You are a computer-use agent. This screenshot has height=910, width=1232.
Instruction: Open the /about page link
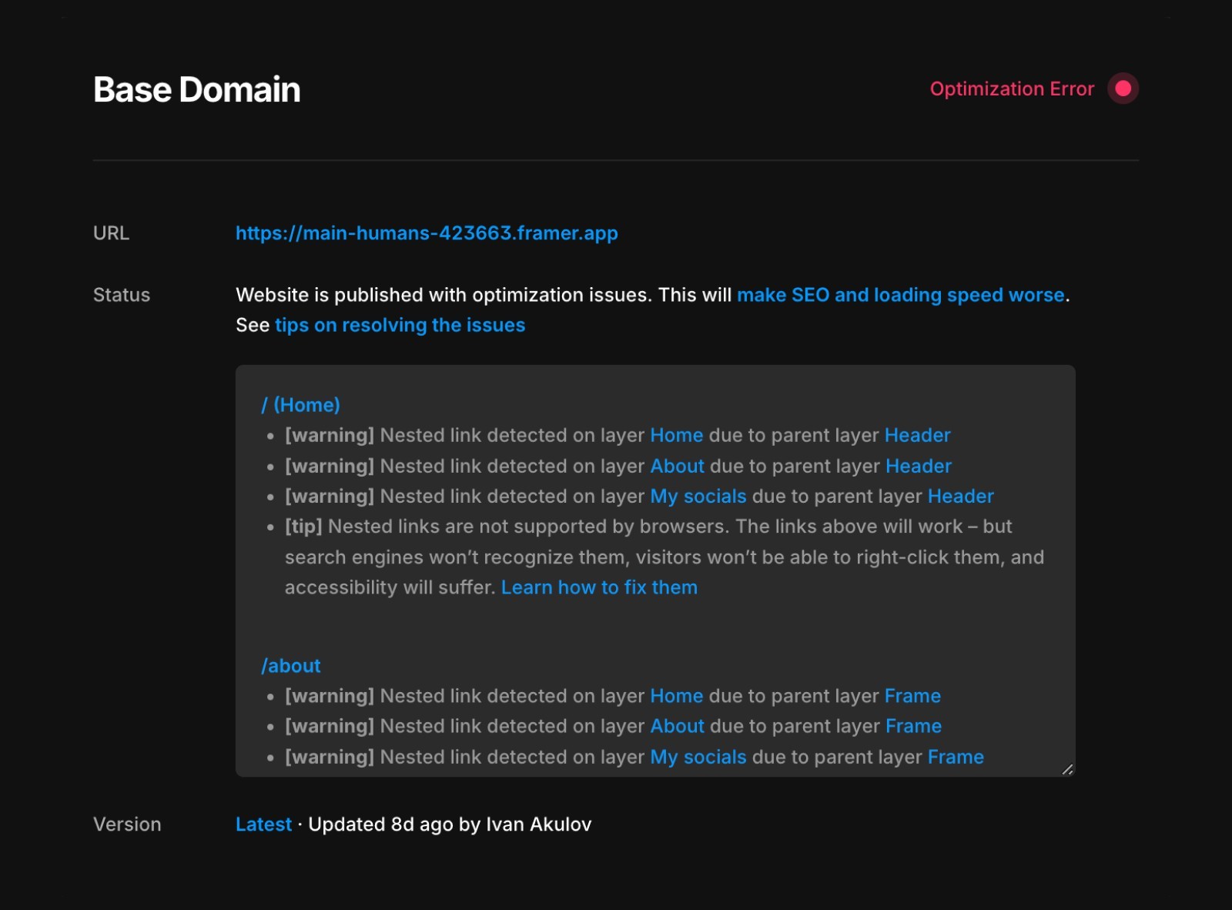click(291, 666)
